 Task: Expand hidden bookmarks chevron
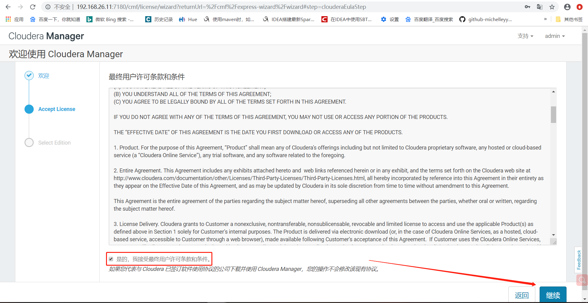tap(545, 19)
